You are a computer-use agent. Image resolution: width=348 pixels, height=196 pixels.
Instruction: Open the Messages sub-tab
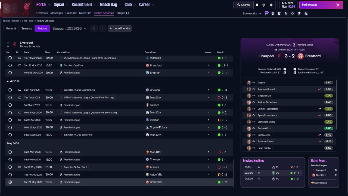[57, 13]
